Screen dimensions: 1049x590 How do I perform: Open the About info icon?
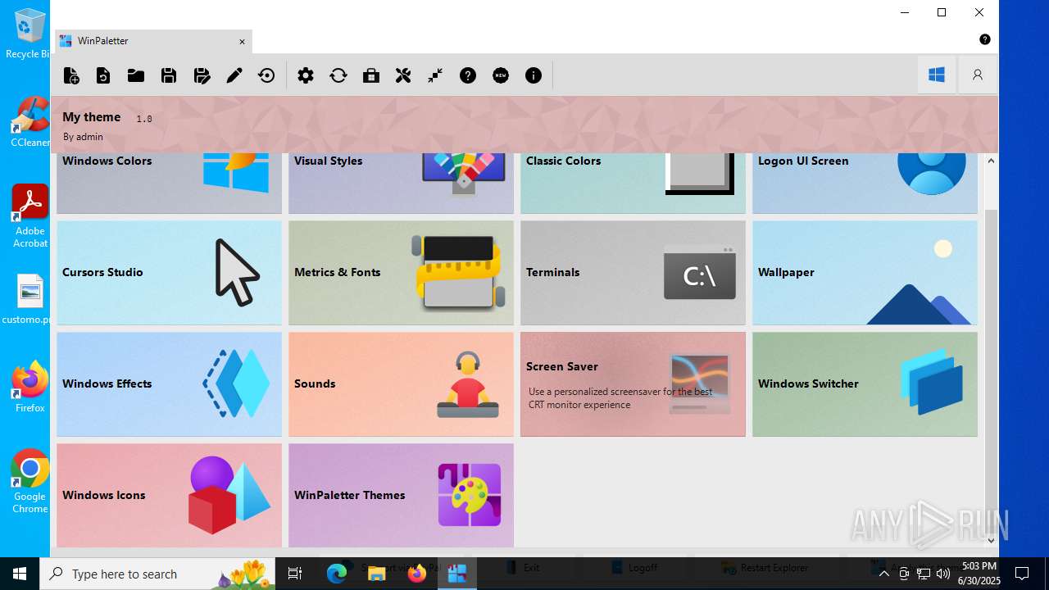coord(534,75)
